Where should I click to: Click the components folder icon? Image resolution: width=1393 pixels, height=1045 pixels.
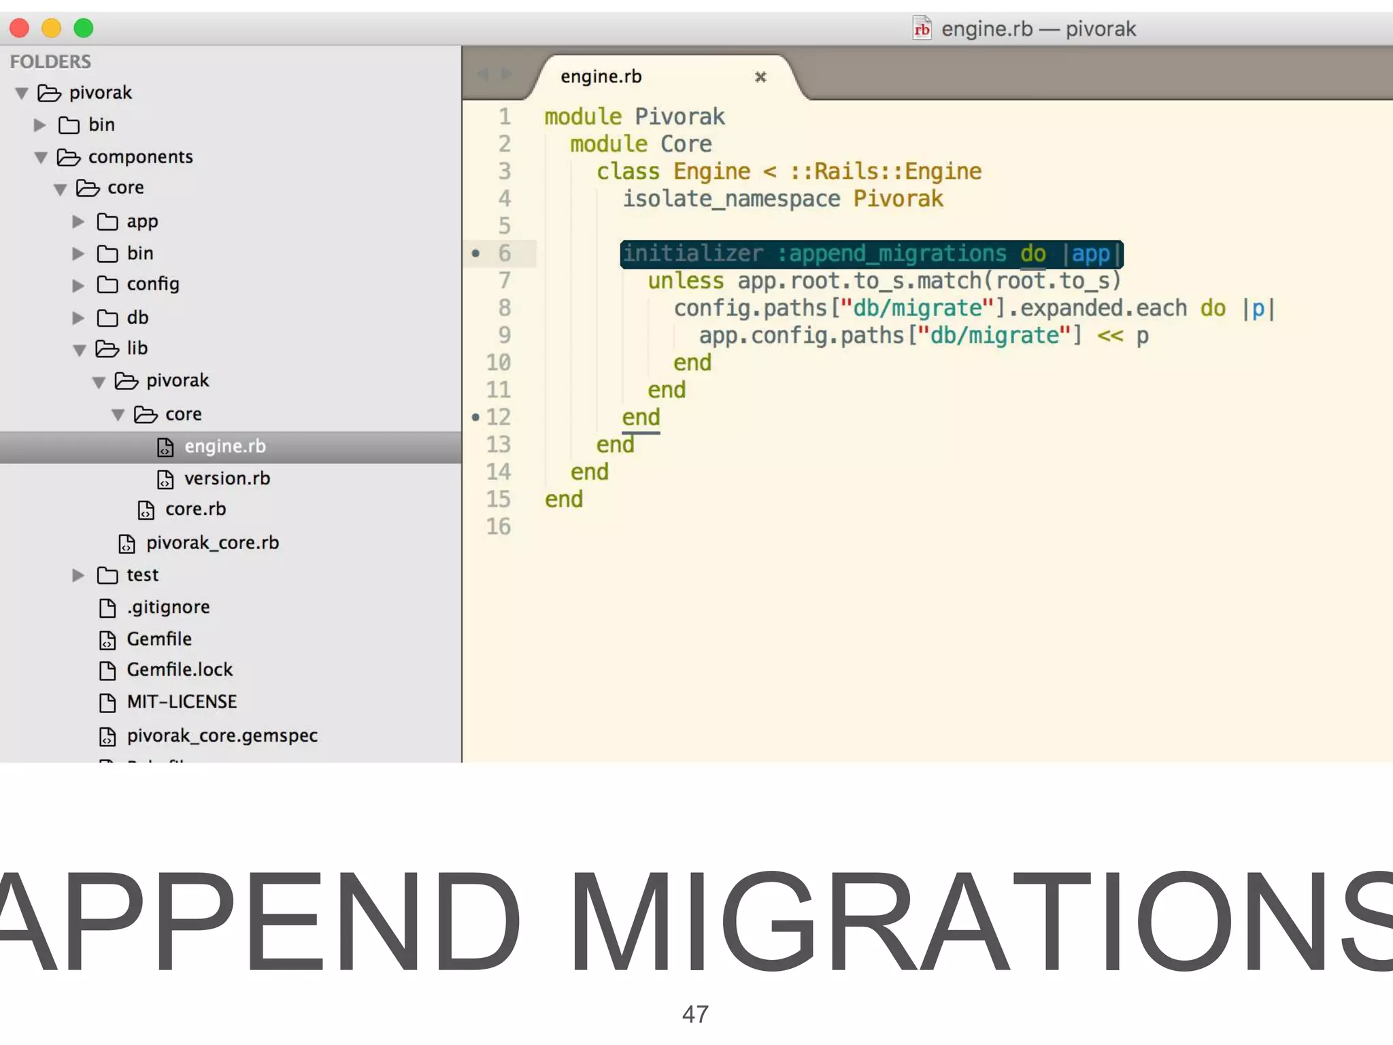[68, 157]
